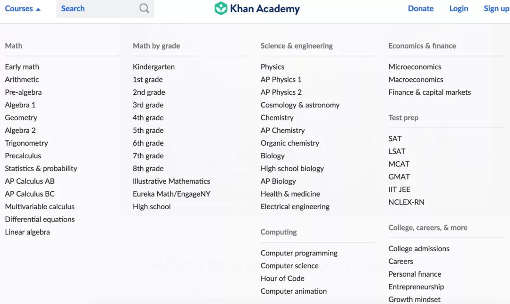This screenshot has height=304, width=510.
Task: Go to AP Physics 1
Action: (281, 80)
